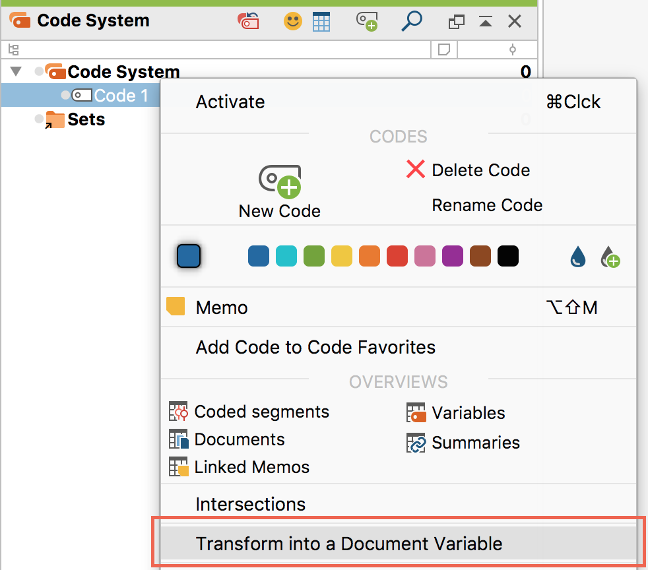Click the memo column header icon
This screenshot has width=648, height=570.
click(x=444, y=49)
